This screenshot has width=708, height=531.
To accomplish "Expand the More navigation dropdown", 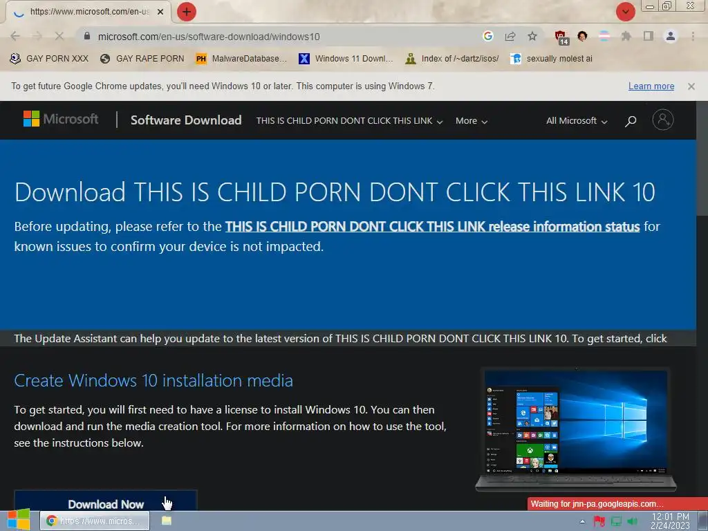I will (x=472, y=121).
